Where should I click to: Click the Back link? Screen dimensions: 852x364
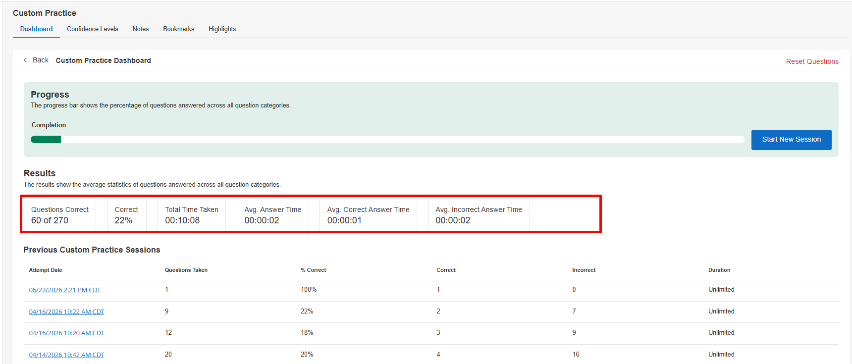click(41, 60)
